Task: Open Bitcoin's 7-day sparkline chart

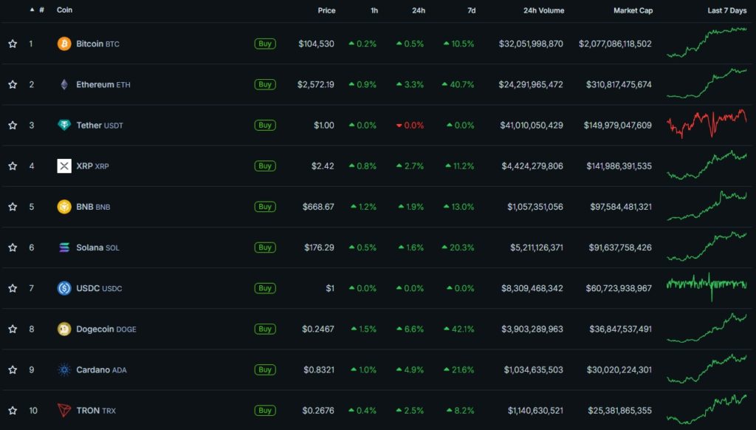Action: tap(705, 44)
